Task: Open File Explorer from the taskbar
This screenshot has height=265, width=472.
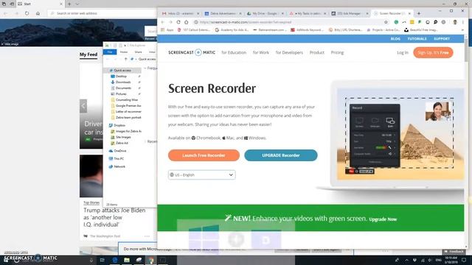Action: coord(127,260)
